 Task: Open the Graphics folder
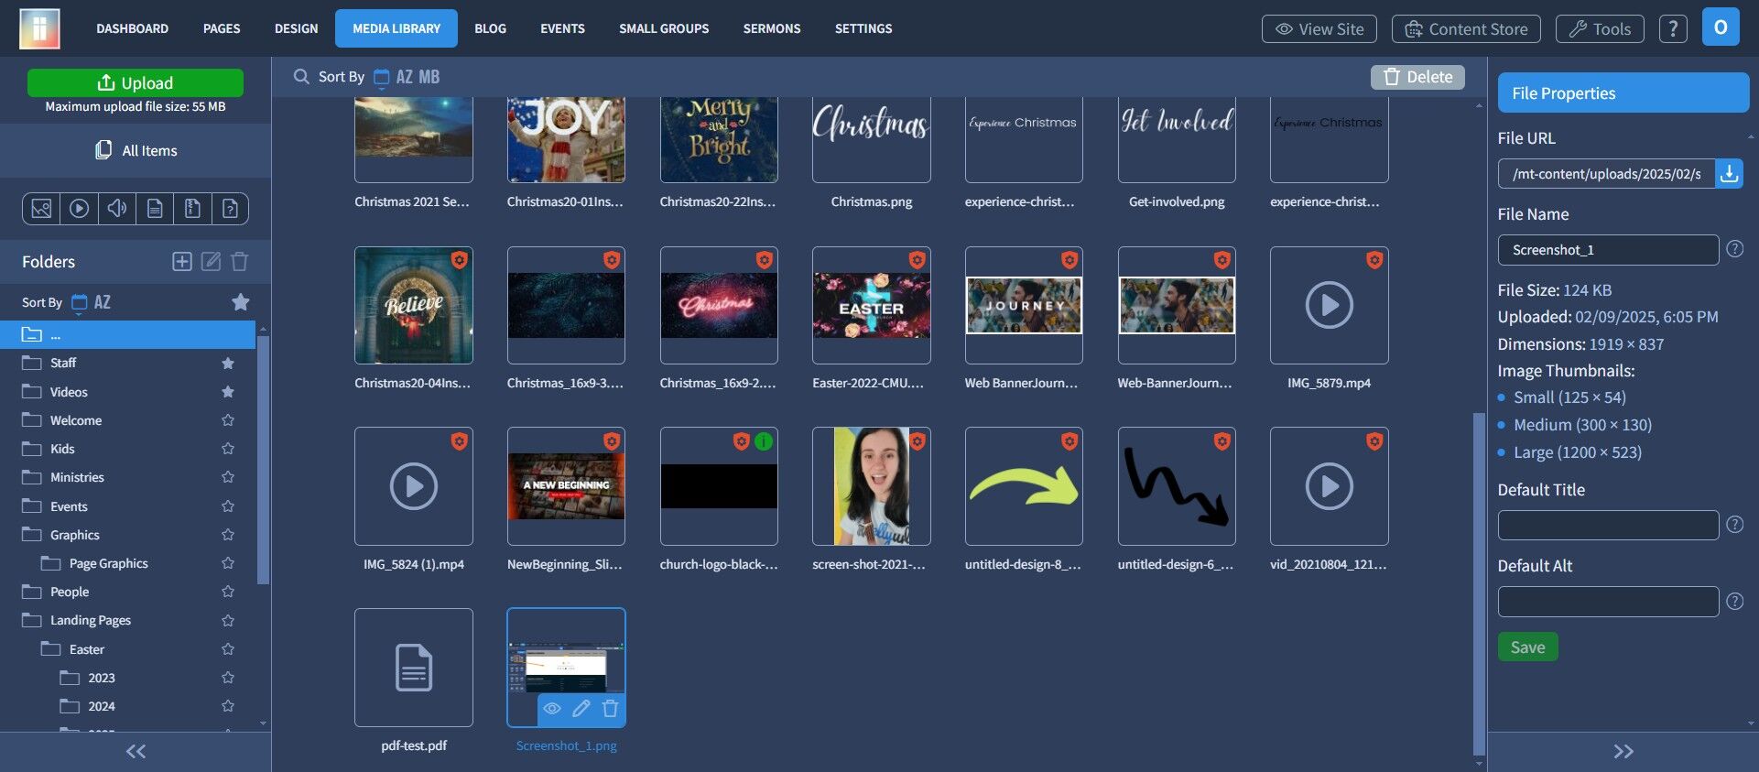pos(75,535)
